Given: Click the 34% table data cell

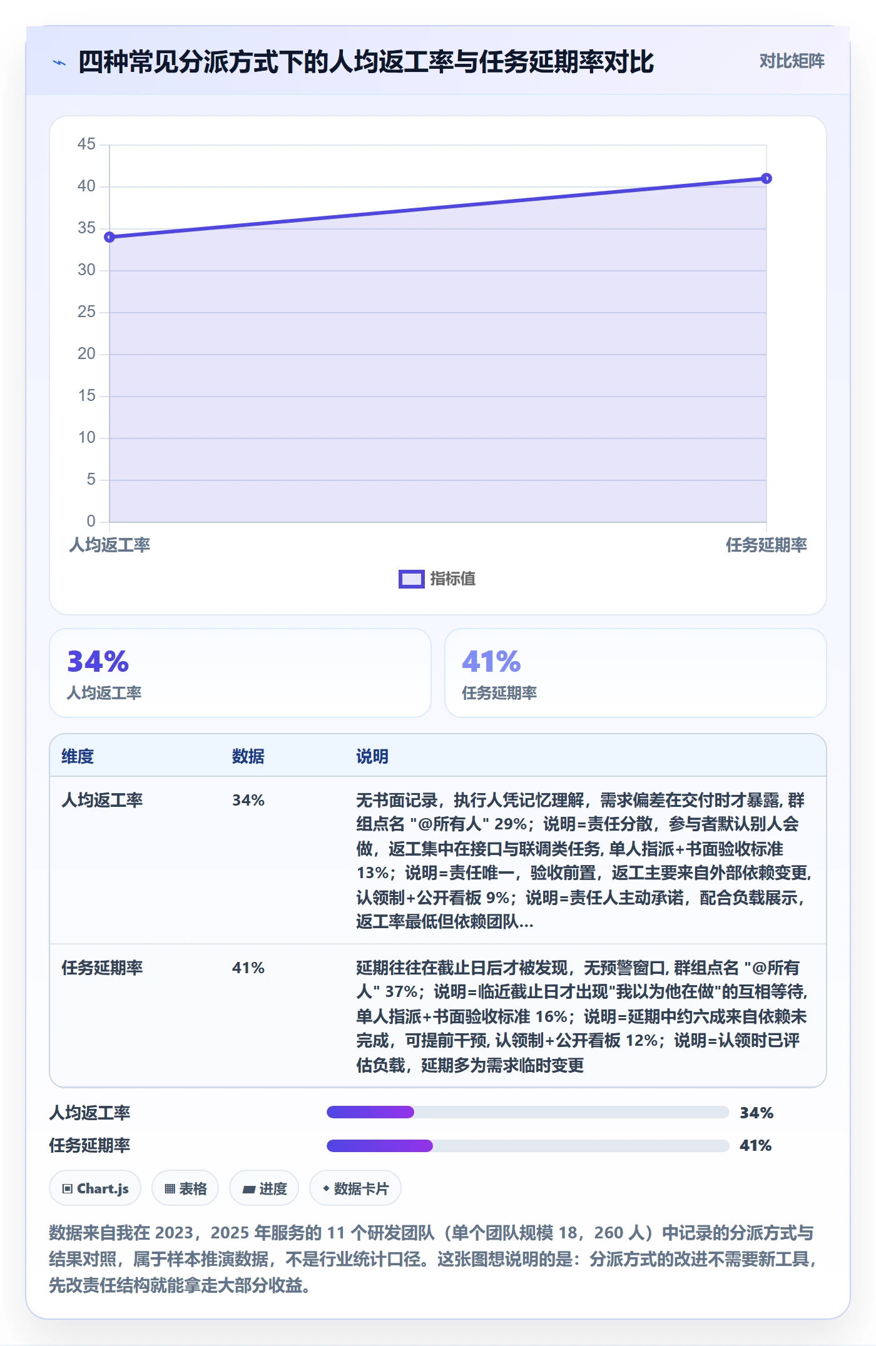Looking at the screenshot, I should (x=248, y=800).
